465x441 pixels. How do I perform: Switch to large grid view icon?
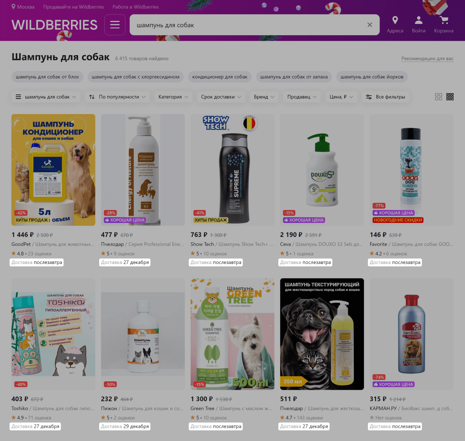click(438, 97)
